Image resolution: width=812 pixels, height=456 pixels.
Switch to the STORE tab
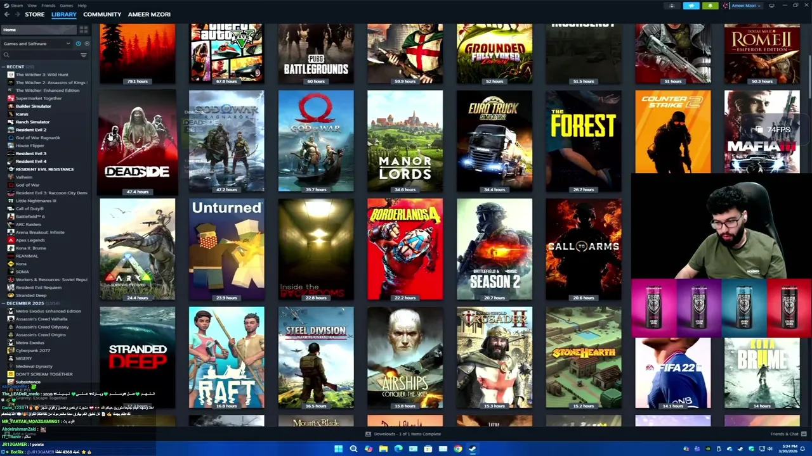click(35, 14)
